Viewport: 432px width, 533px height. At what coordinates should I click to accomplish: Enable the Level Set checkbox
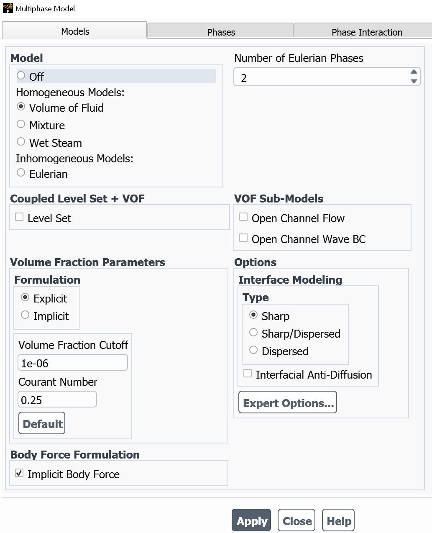(x=19, y=217)
